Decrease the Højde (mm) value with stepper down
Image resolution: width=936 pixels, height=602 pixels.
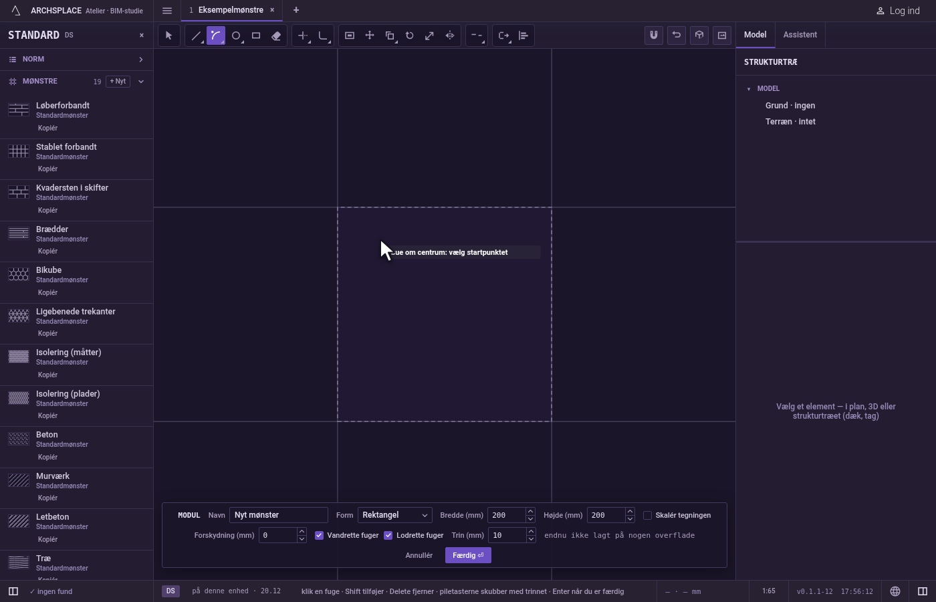click(630, 519)
